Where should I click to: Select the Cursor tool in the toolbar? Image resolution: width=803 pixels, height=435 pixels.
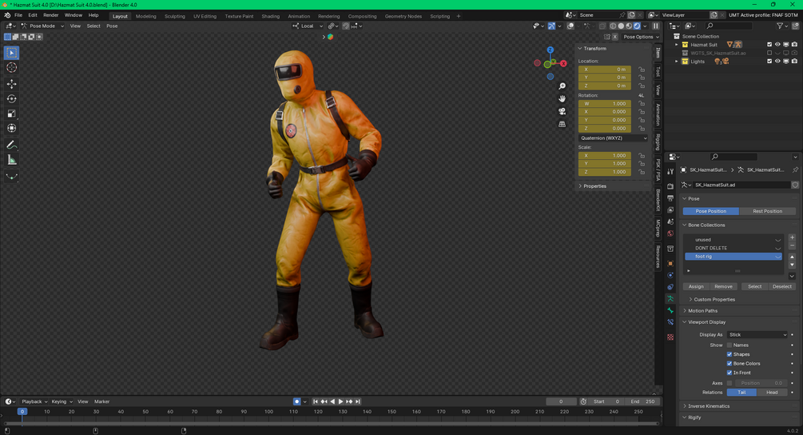[x=12, y=68]
